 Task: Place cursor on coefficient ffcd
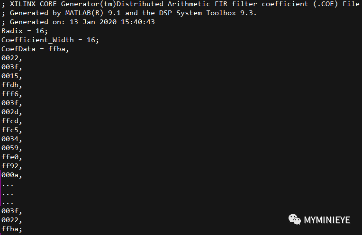(x=11, y=121)
